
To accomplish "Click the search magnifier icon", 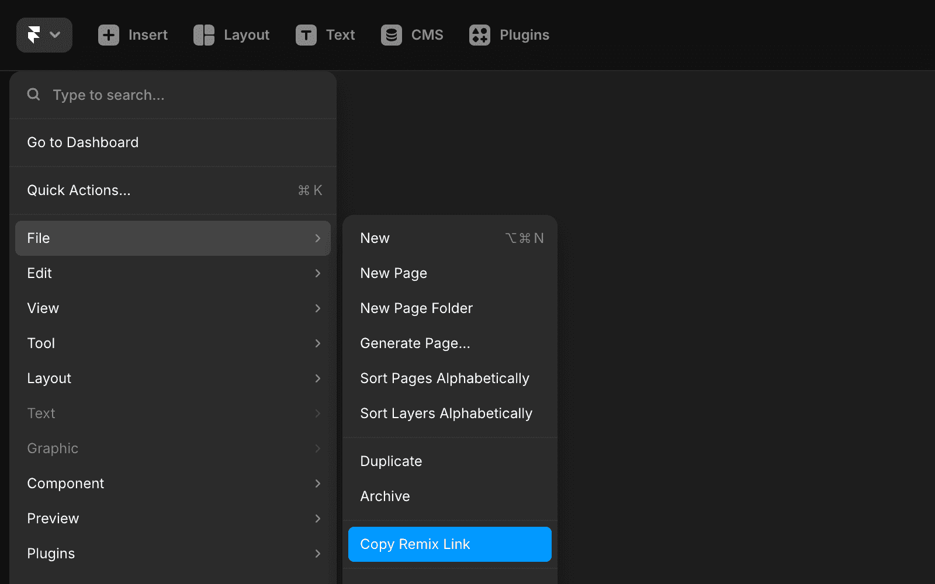I will pyautogui.click(x=34, y=95).
